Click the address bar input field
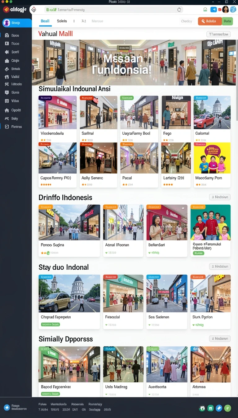The height and width of the screenshot is (418, 238). pyautogui.click(x=113, y=10)
